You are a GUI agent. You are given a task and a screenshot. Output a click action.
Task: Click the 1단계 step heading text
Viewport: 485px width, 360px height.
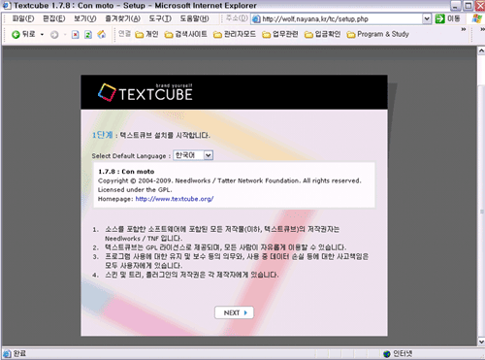click(x=102, y=135)
